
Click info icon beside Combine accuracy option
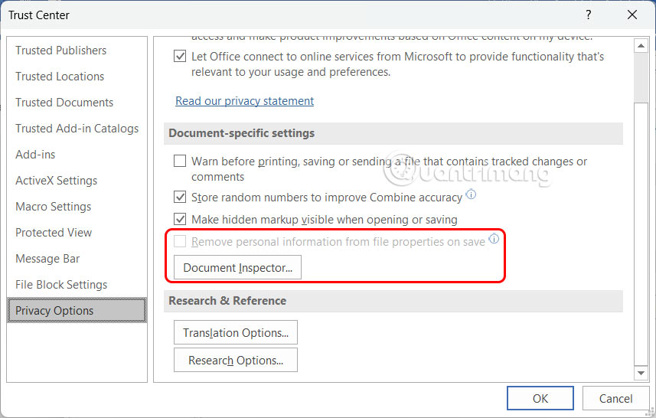472,195
